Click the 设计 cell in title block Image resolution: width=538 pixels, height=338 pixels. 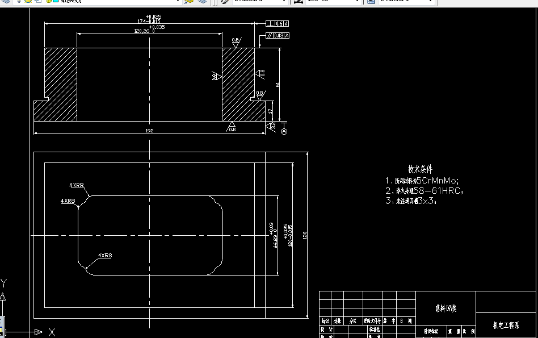(326, 329)
